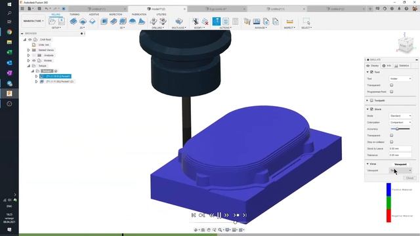Expand the Named Views tree node
Viewport: 420px width, 236px height.
[x=28, y=50]
